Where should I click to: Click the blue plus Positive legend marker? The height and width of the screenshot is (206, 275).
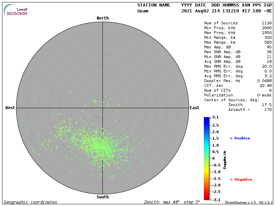pos(231,138)
